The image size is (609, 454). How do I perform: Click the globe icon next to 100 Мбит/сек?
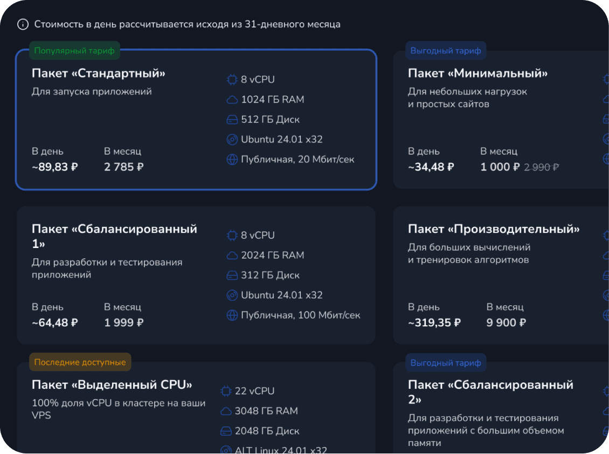[x=231, y=315]
